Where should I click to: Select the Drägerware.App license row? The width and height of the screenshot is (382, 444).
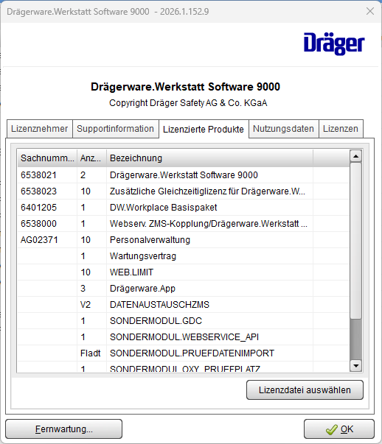[x=183, y=289]
